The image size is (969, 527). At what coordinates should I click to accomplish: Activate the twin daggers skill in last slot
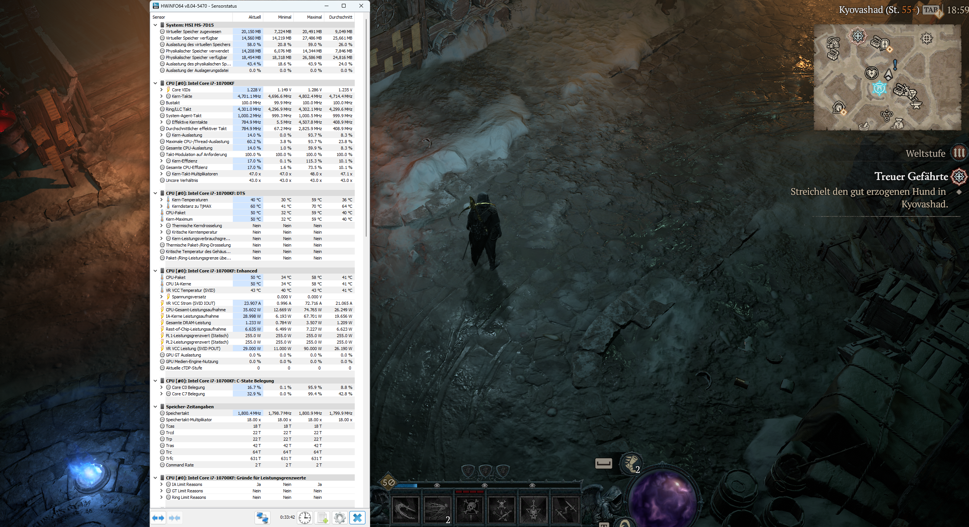566,511
